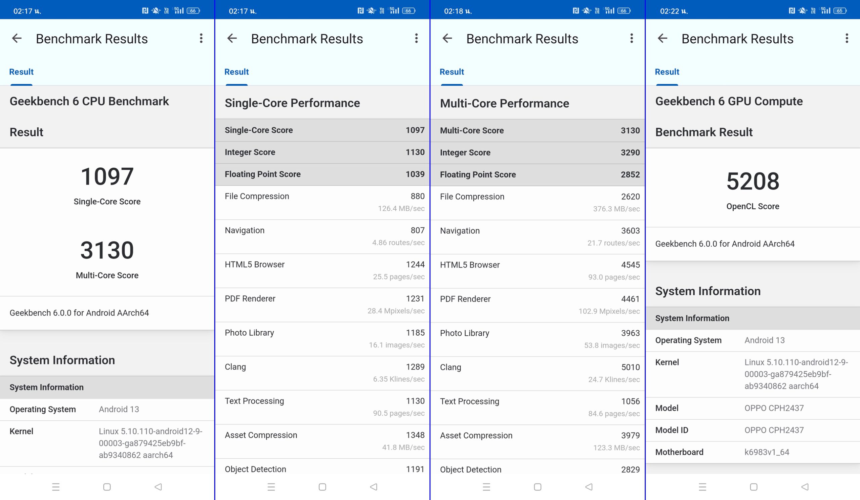Tap Android back triangle on Multi-Core screen

click(x=589, y=487)
